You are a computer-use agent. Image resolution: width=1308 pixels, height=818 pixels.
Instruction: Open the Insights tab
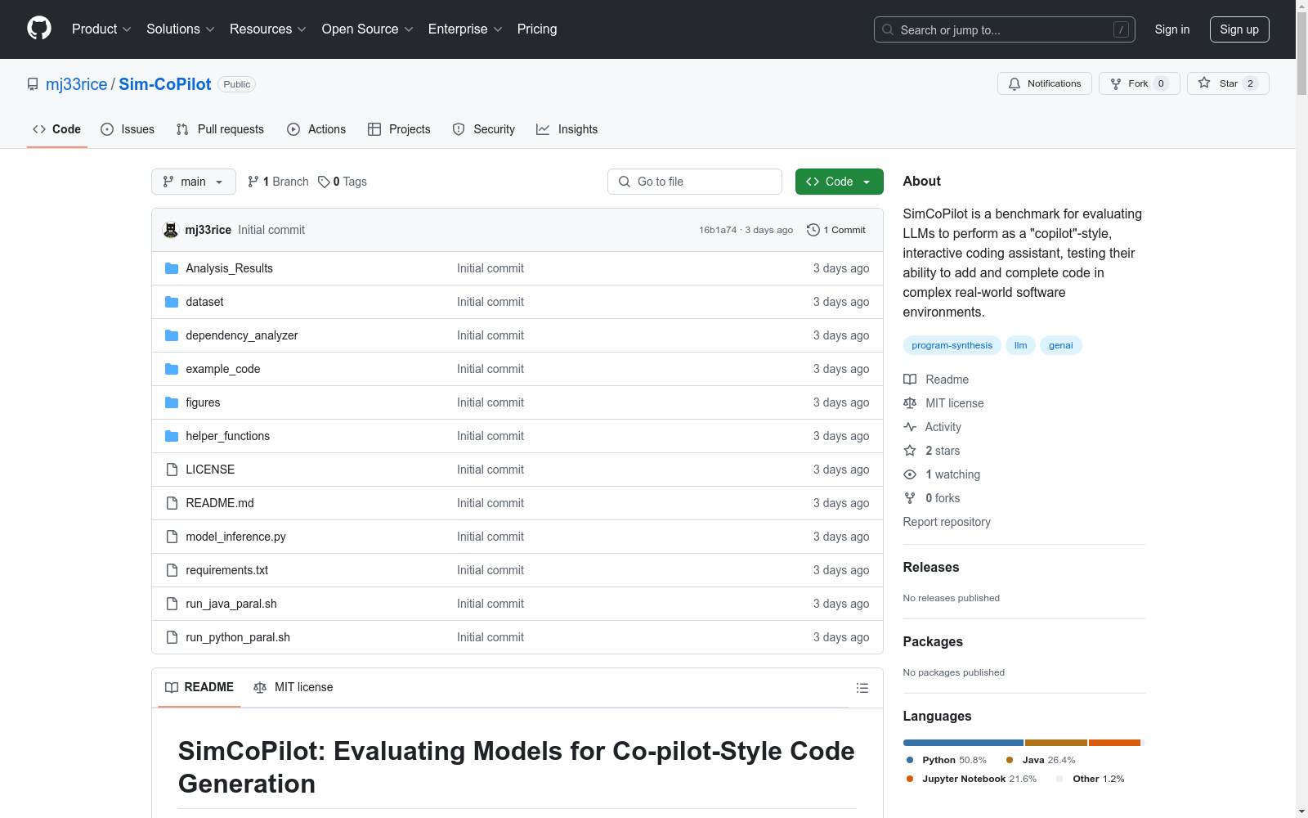pos(567,129)
